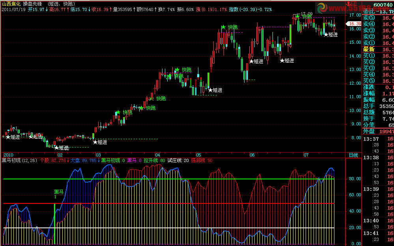Click the 16.39 current price tag on the axis
This screenshot has width=394, height=246.
(x=353, y=24)
